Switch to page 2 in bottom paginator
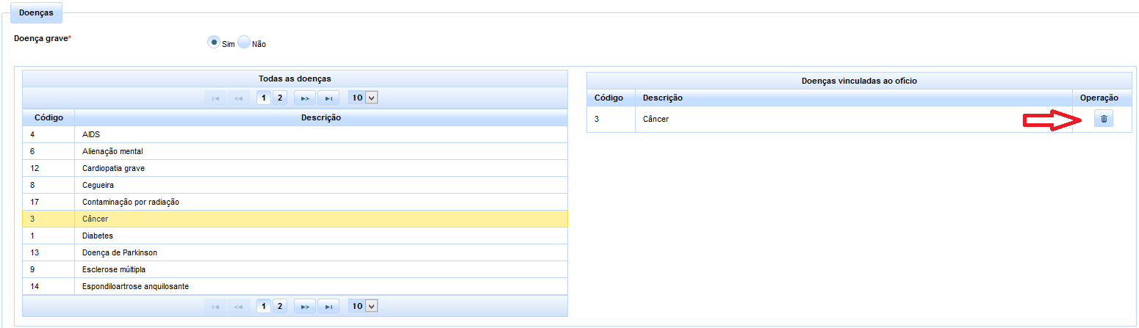This screenshot has width=1139, height=328. point(279,306)
